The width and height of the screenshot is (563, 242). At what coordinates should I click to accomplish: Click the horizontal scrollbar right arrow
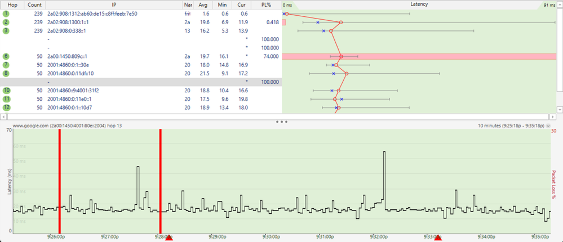[553, 116]
